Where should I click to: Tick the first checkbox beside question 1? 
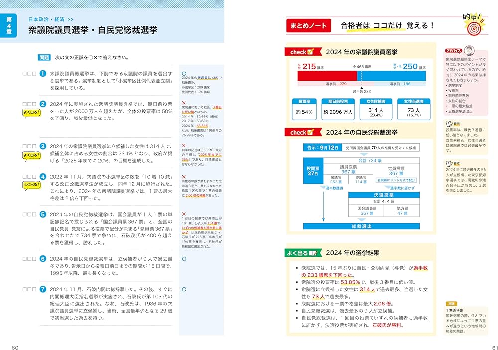pos(25,74)
